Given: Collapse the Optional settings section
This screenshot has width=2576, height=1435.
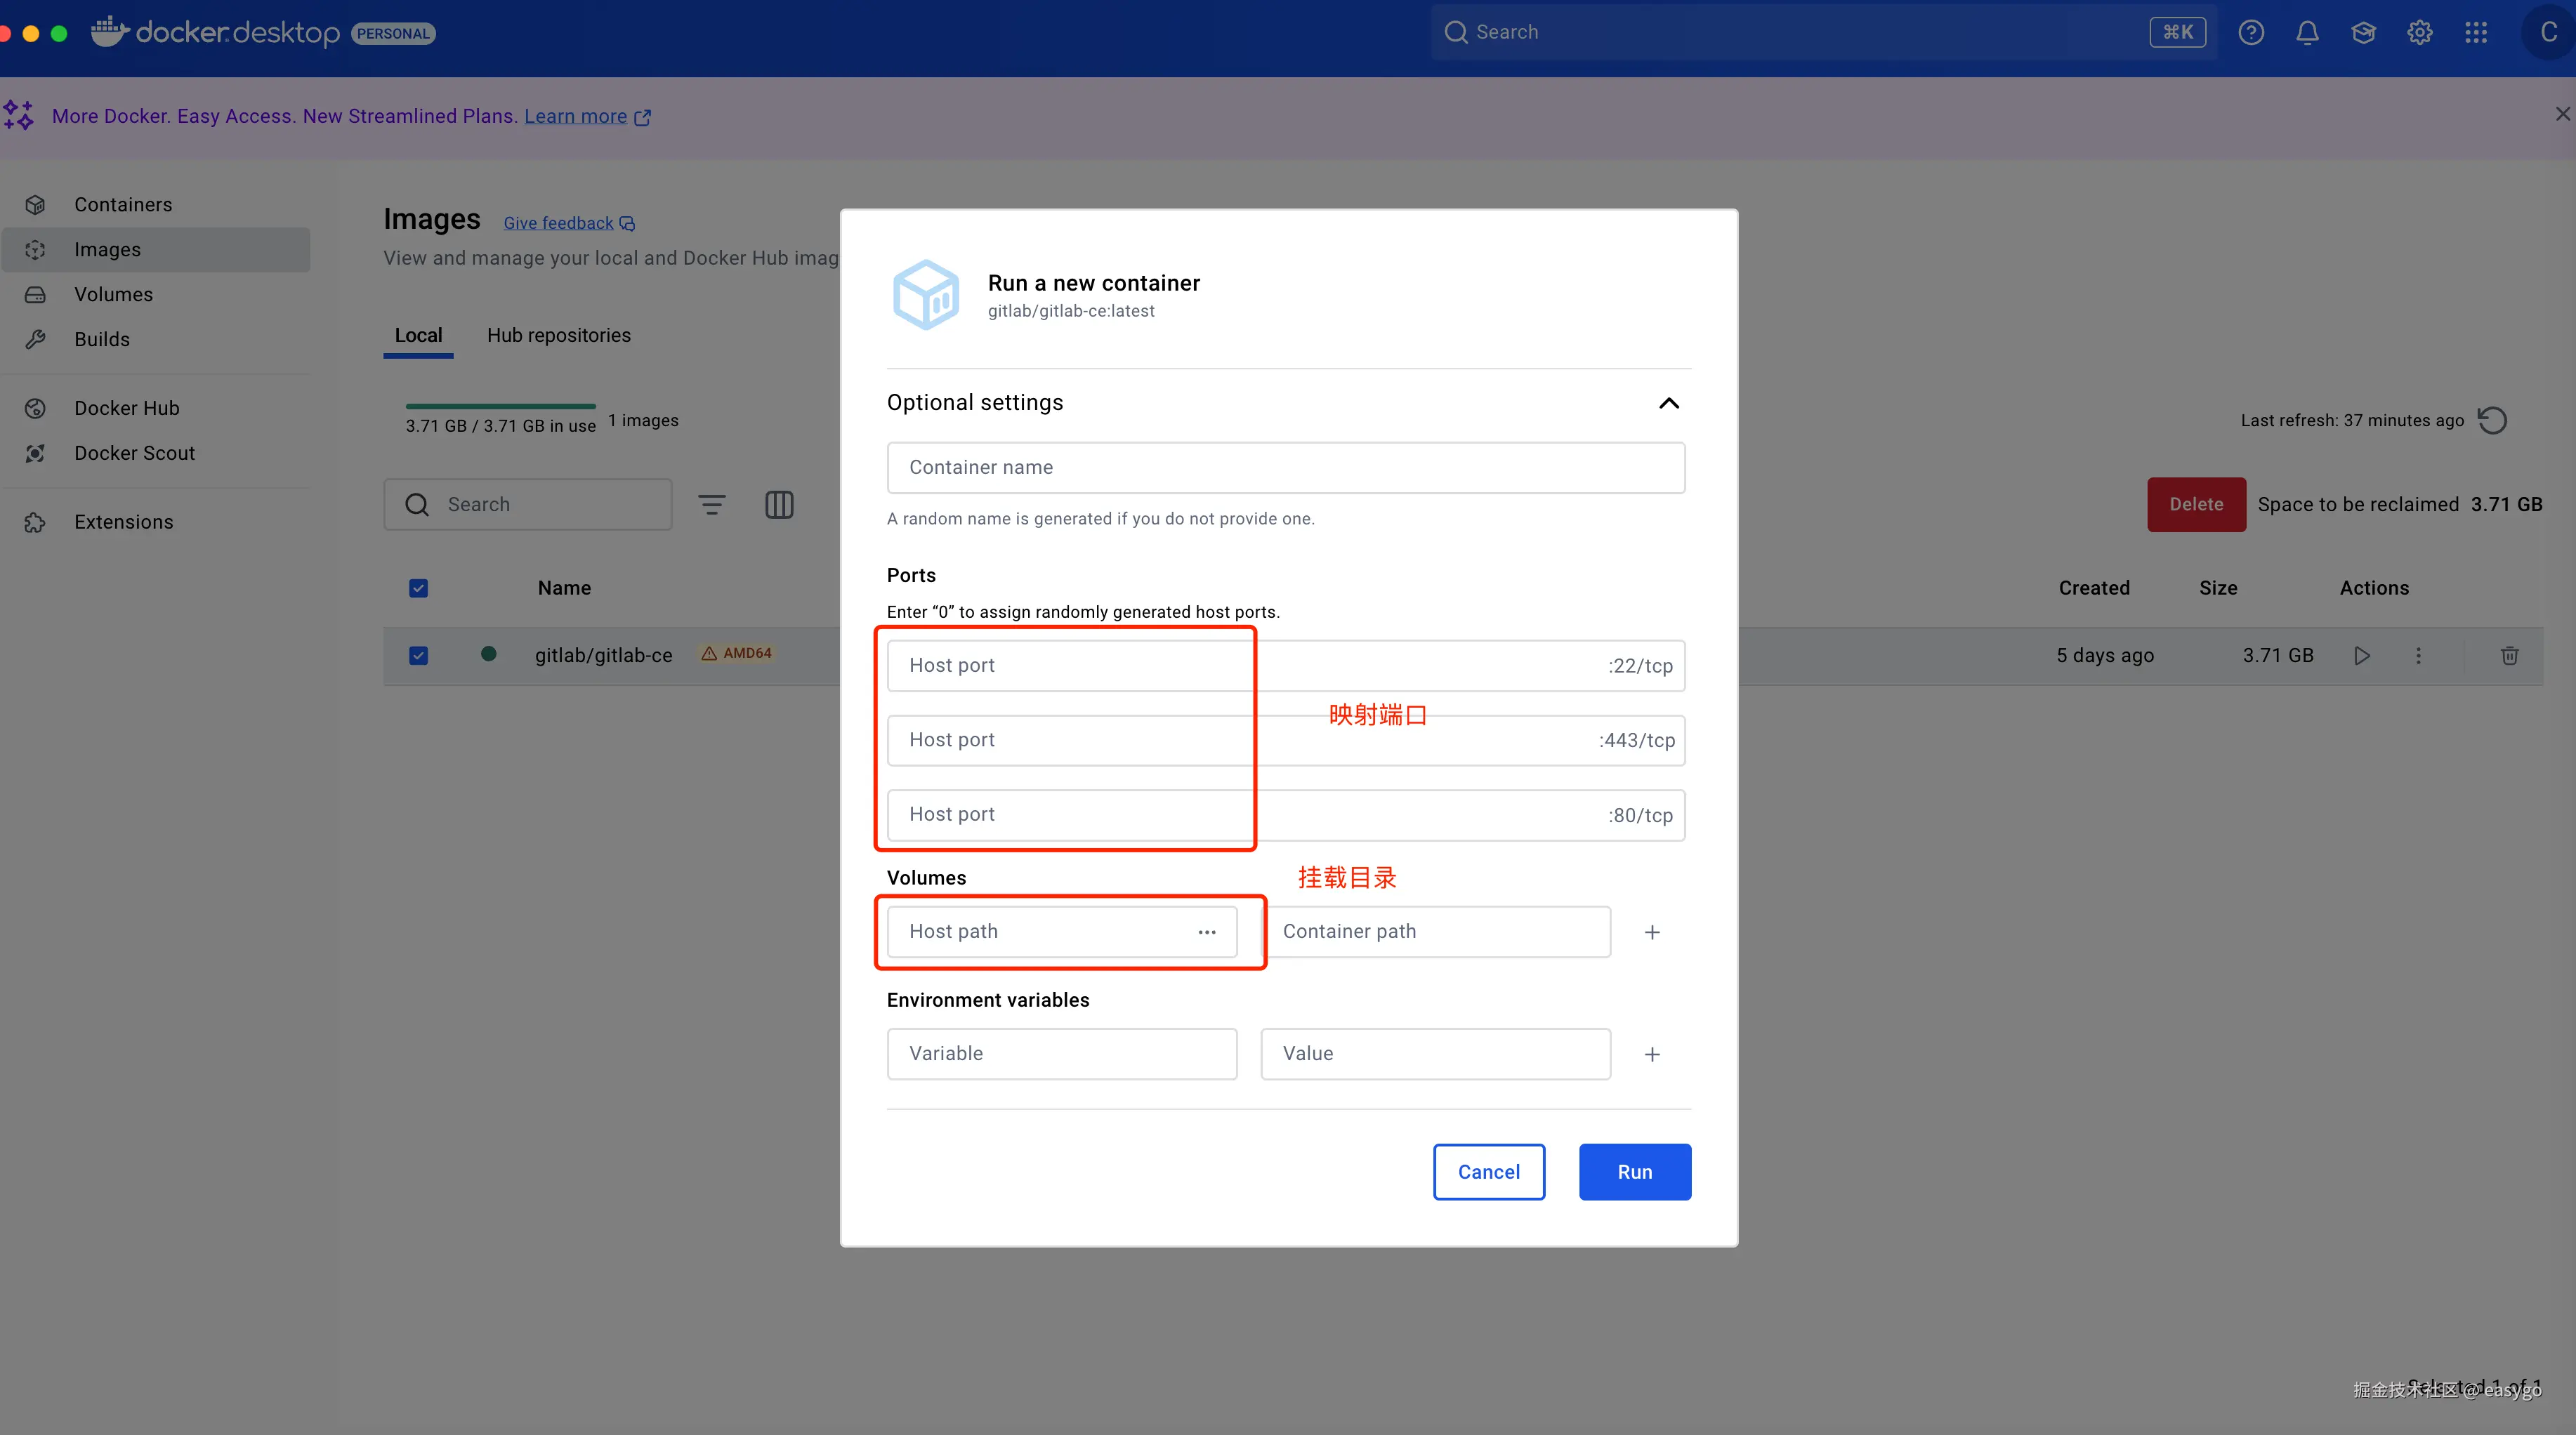Looking at the screenshot, I should click(x=1668, y=403).
